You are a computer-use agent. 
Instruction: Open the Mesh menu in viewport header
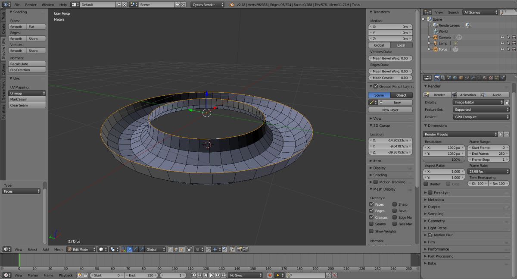[x=58, y=249]
